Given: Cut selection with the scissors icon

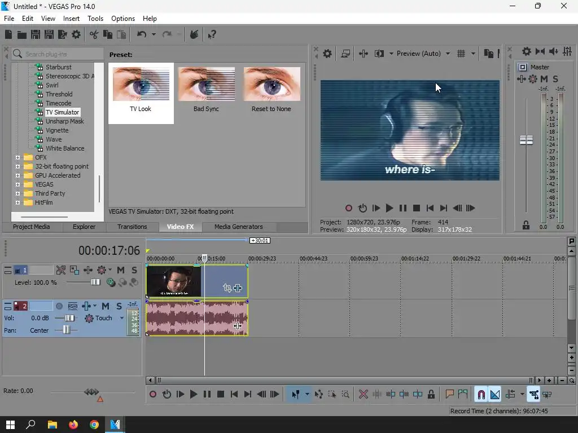Looking at the screenshot, I should click(x=94, y=34).
